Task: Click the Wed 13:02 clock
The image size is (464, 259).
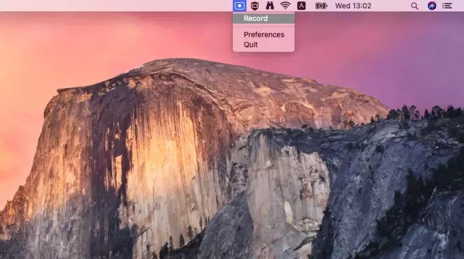Action: [x=353, y=6]
